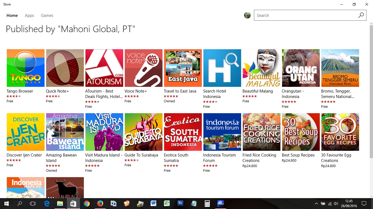Launch Firefox from the taskbar
Image resolution: width=373 pixels, height=209 pixels.
click(x=100, y=204)
